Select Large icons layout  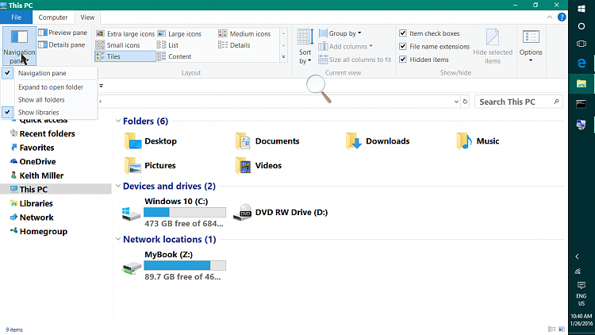coord(179,34)
